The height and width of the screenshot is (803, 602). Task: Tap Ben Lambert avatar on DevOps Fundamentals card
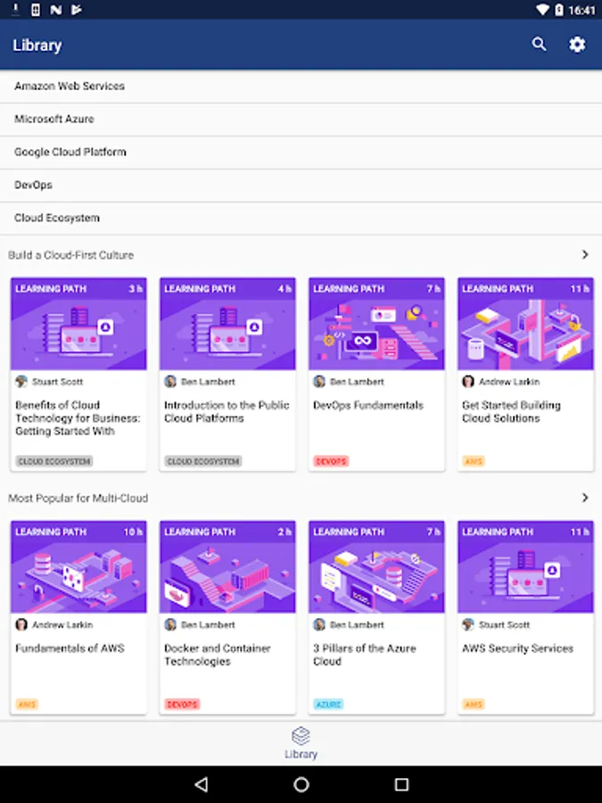point(319,382)
